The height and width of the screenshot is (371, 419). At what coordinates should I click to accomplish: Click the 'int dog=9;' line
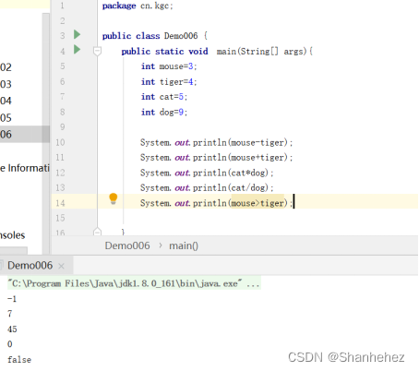(164, 112)
